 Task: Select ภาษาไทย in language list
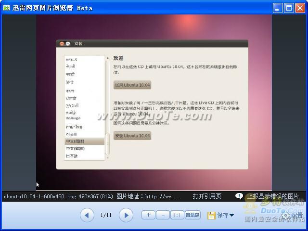pos(85,127)
